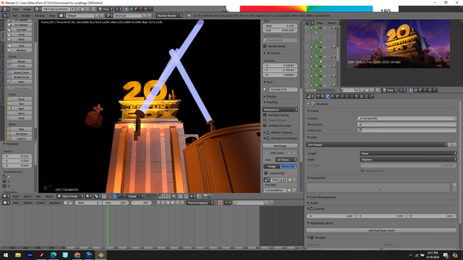Click the viewport shading mode icon
This screenshot has height=260, width=463.
[x=88, y=196]
